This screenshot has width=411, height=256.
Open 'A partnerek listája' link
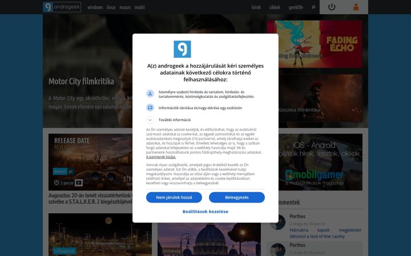[x=161, y=157]
